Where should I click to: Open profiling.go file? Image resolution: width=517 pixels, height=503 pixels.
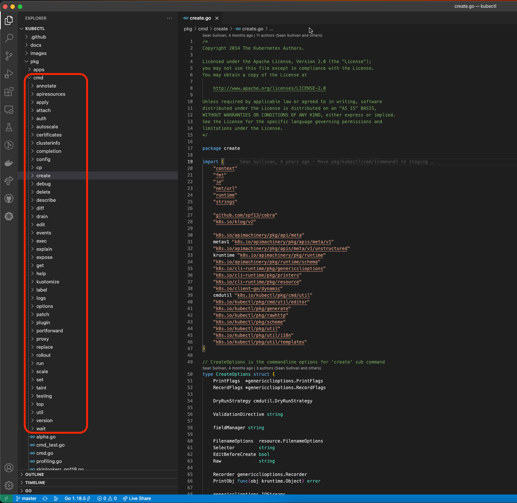tap(98, 461)
